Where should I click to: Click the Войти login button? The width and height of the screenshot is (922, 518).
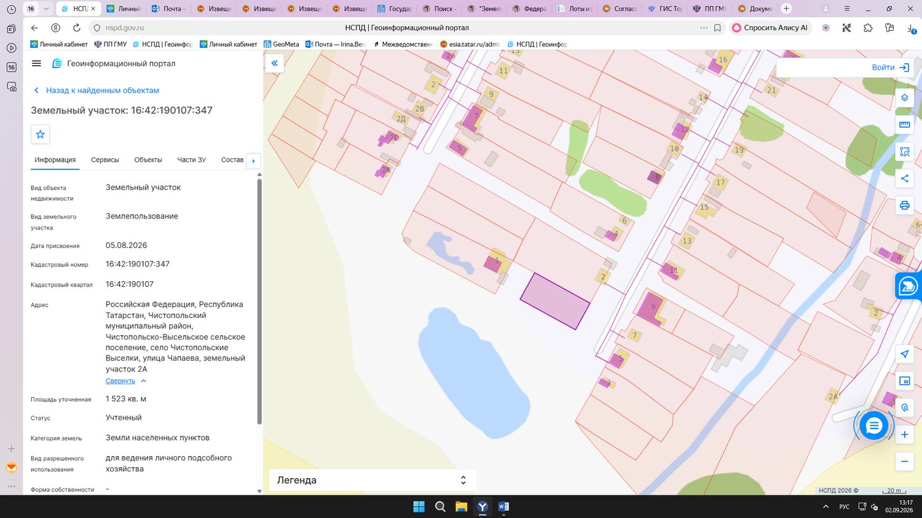pyautogui.click(x=891, y=68)
